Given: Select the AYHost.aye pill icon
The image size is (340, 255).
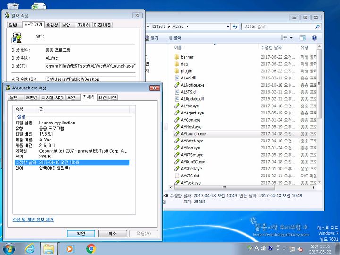Looking at the screenshot, I should pyautogui.click(x=177, y=127).
